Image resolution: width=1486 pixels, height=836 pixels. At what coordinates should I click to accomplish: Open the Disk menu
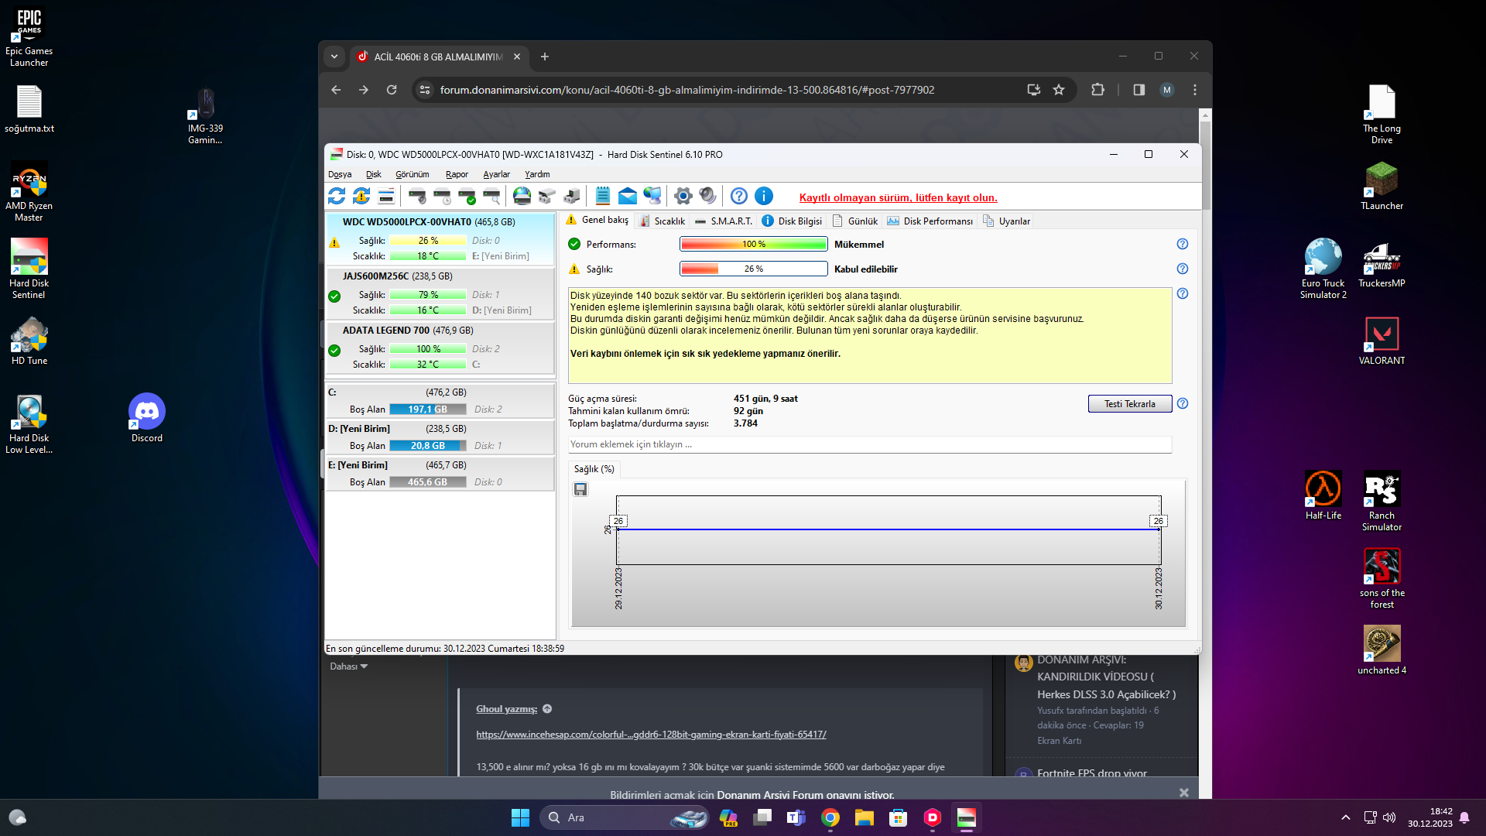click(374, 174)
